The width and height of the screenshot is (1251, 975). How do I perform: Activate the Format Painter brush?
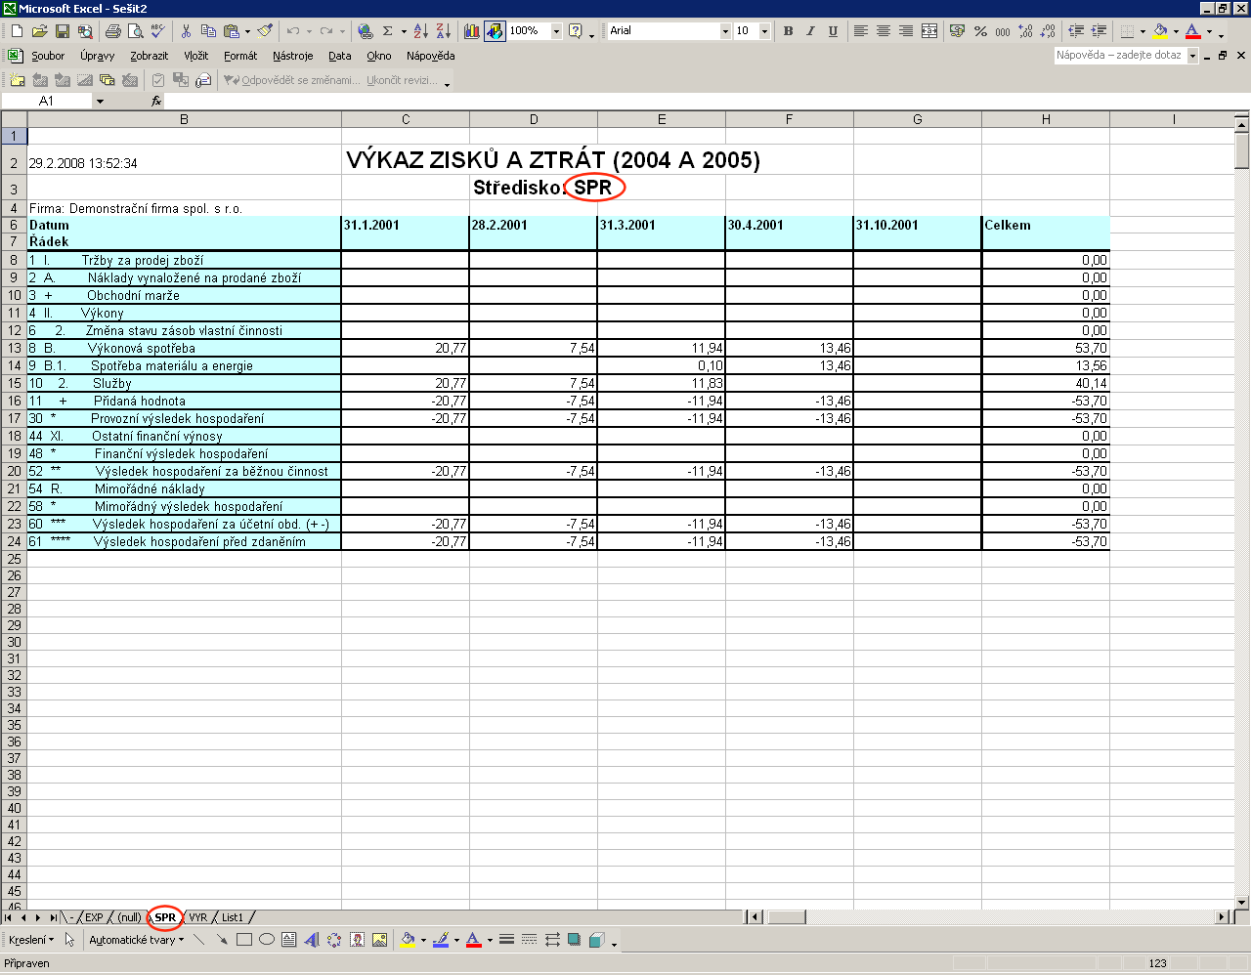(264, 31)
